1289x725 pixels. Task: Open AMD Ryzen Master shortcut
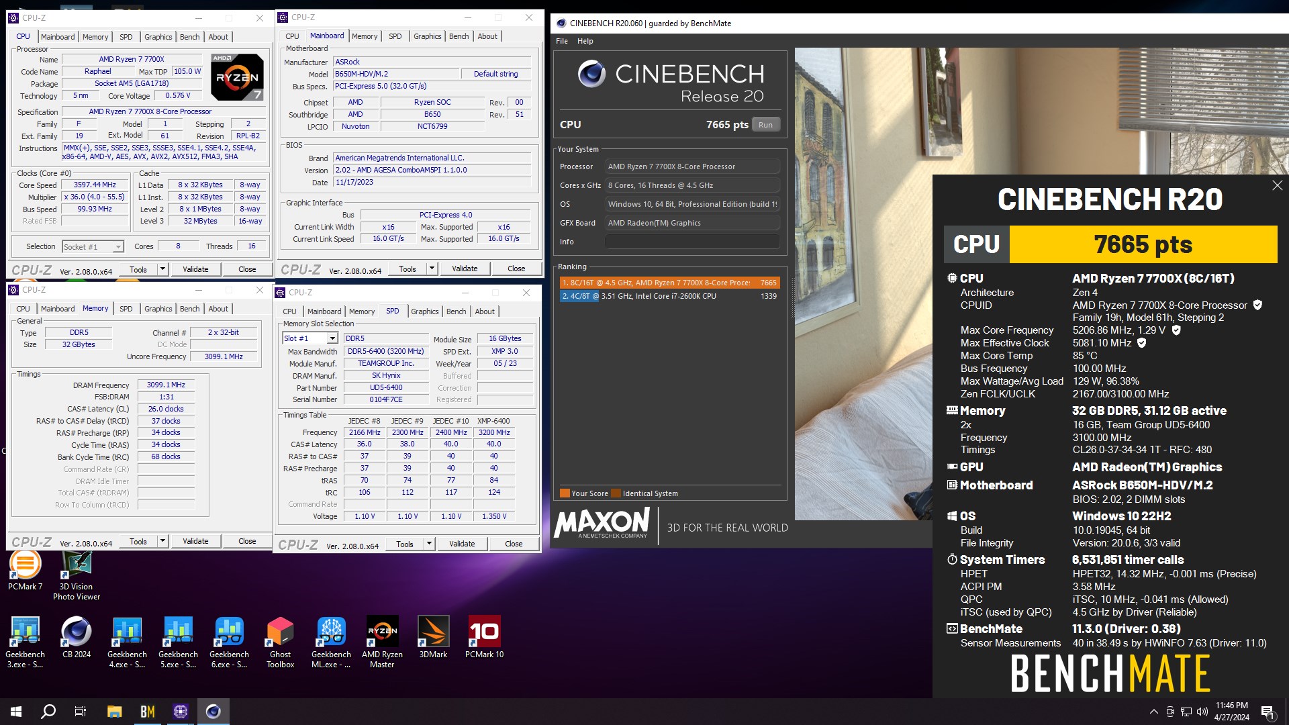(382, 642)
